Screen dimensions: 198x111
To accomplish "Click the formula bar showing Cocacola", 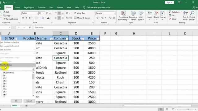I will click(115, 27).
